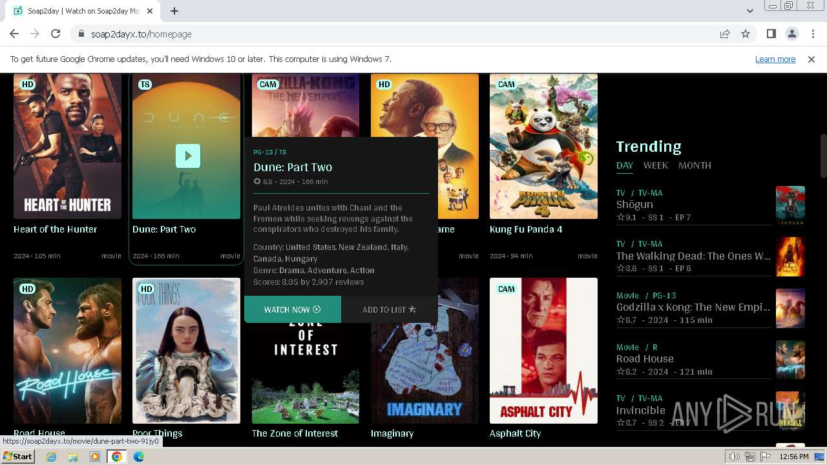Select the Day trending tab
Image resolution: width=827 pixels, height=465 pixels.
(x=625, y=165)
